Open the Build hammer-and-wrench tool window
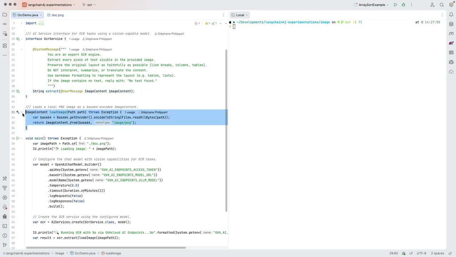This screenshot has height=257, width=456. [5, 188]
